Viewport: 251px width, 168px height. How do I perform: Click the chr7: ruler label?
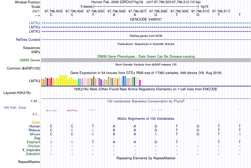36,11
